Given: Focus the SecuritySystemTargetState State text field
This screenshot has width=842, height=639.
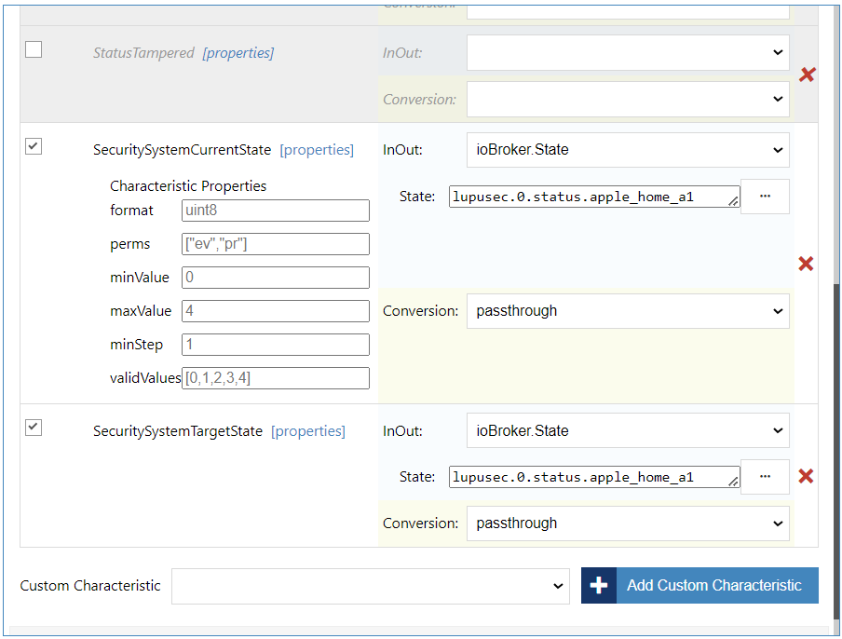Looking at the screenshot, I should [x=594, y=477].
